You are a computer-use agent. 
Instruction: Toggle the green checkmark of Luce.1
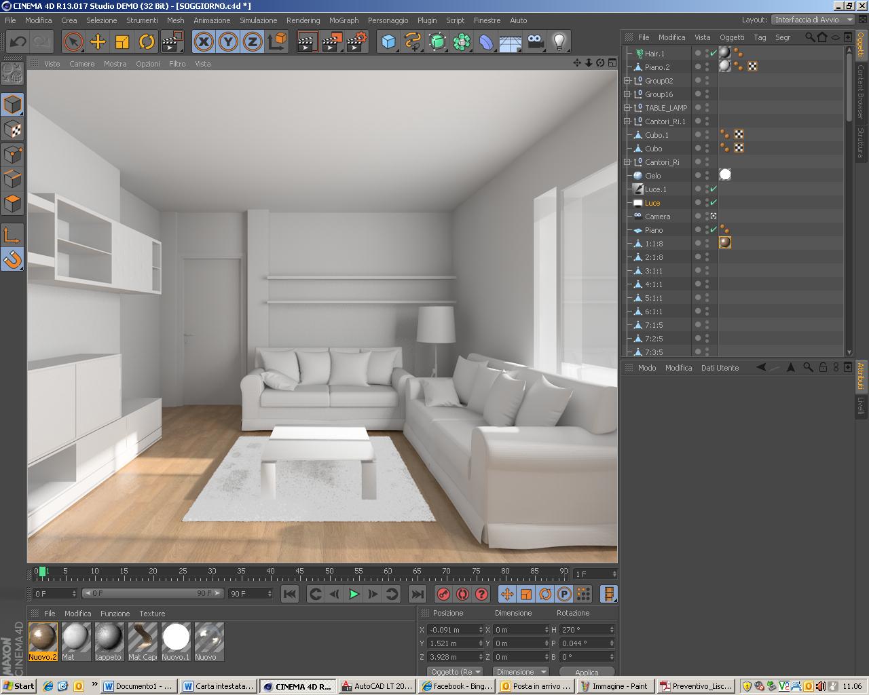point(714,189)
